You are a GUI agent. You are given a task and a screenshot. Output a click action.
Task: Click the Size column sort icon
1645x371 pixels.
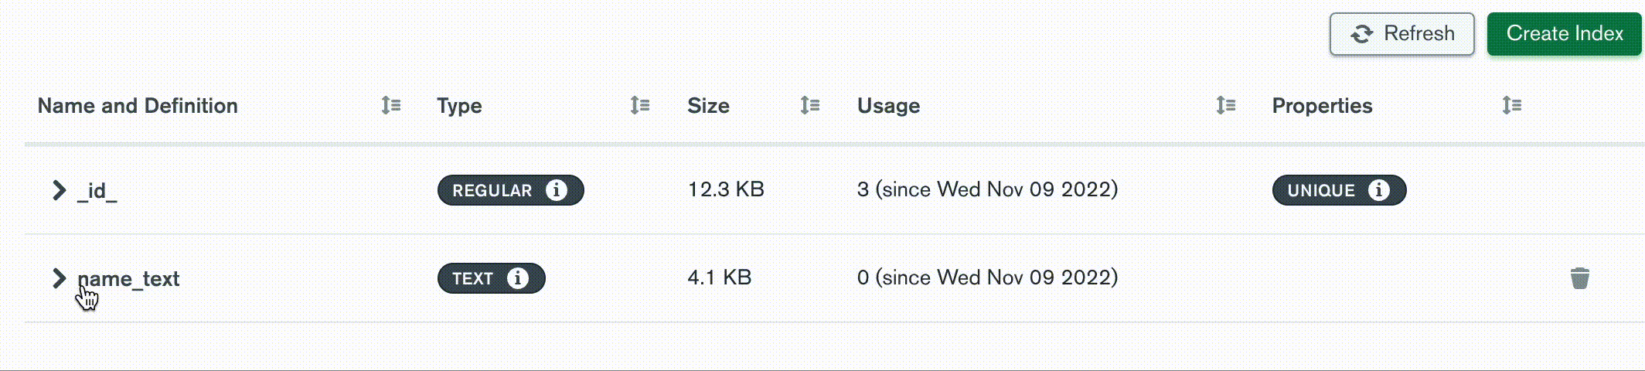(809, 105)
